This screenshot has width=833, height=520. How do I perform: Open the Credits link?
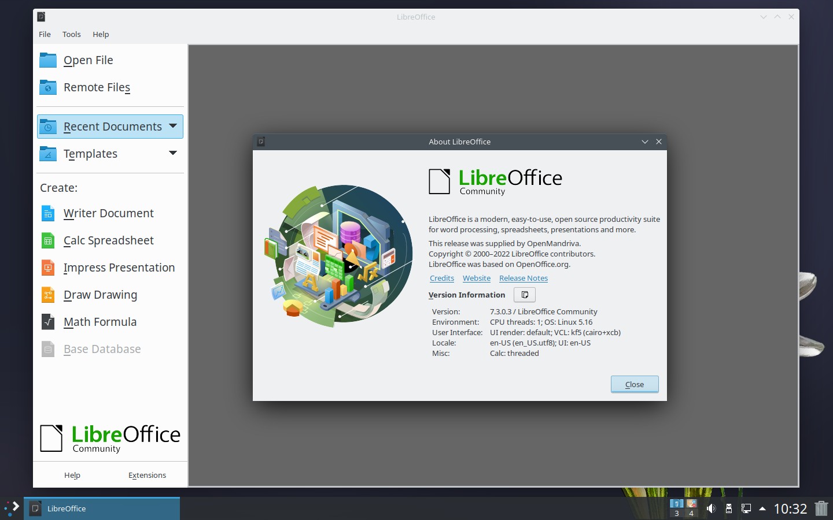point(442,278)
